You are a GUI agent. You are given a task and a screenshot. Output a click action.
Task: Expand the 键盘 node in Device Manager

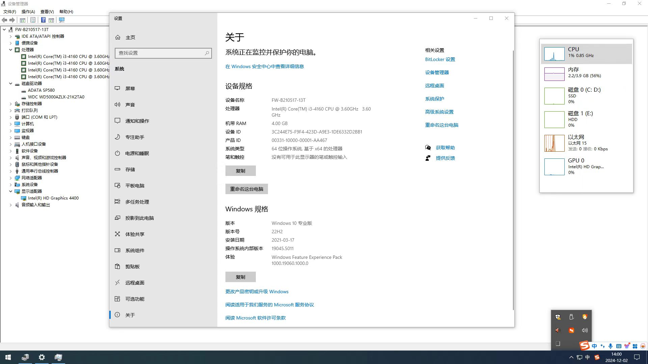click(x=10, y=137)
